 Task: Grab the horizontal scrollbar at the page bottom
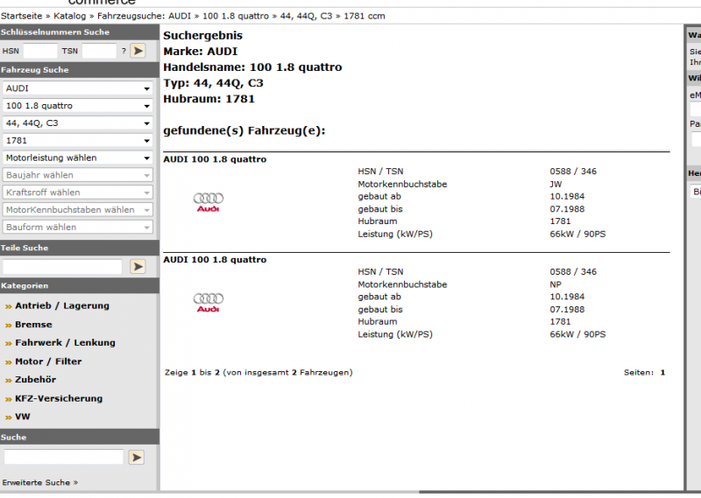pyautogui.click(x=209, y=492)
